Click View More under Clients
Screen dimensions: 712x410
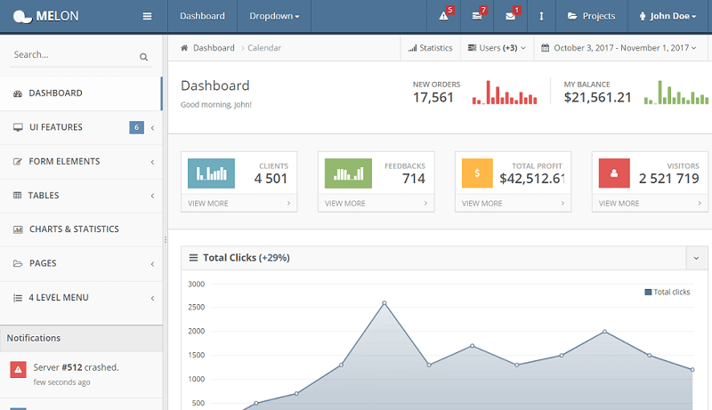coord(239,203)
